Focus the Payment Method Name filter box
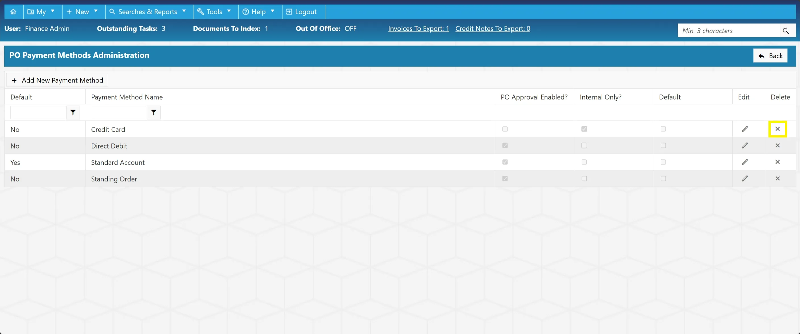The image size is (800, 334). [118, 113]
